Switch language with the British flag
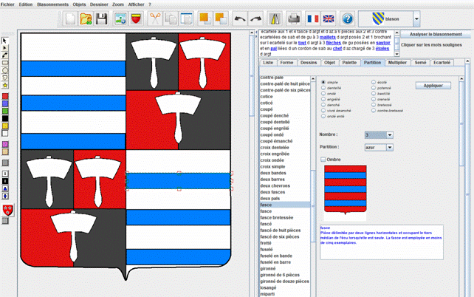Image resolution: width=474 pixels, height=297 pixels. pos(329,18)
